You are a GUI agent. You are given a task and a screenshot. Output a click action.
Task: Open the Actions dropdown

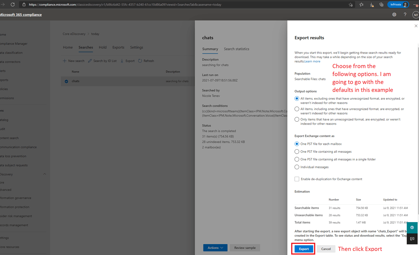point(215,248)
